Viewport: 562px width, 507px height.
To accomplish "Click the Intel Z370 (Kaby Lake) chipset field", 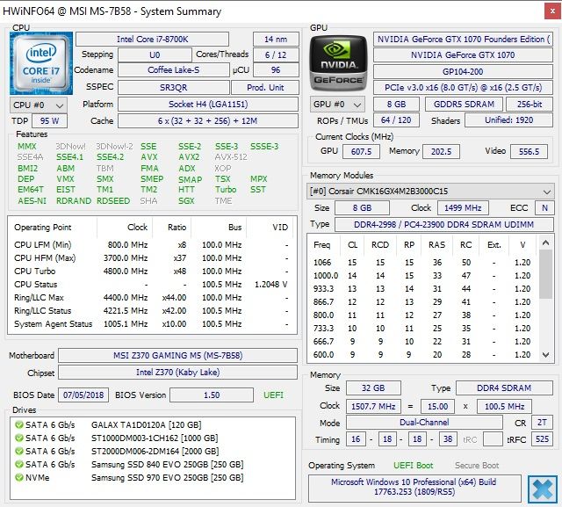I will point(177,373).
